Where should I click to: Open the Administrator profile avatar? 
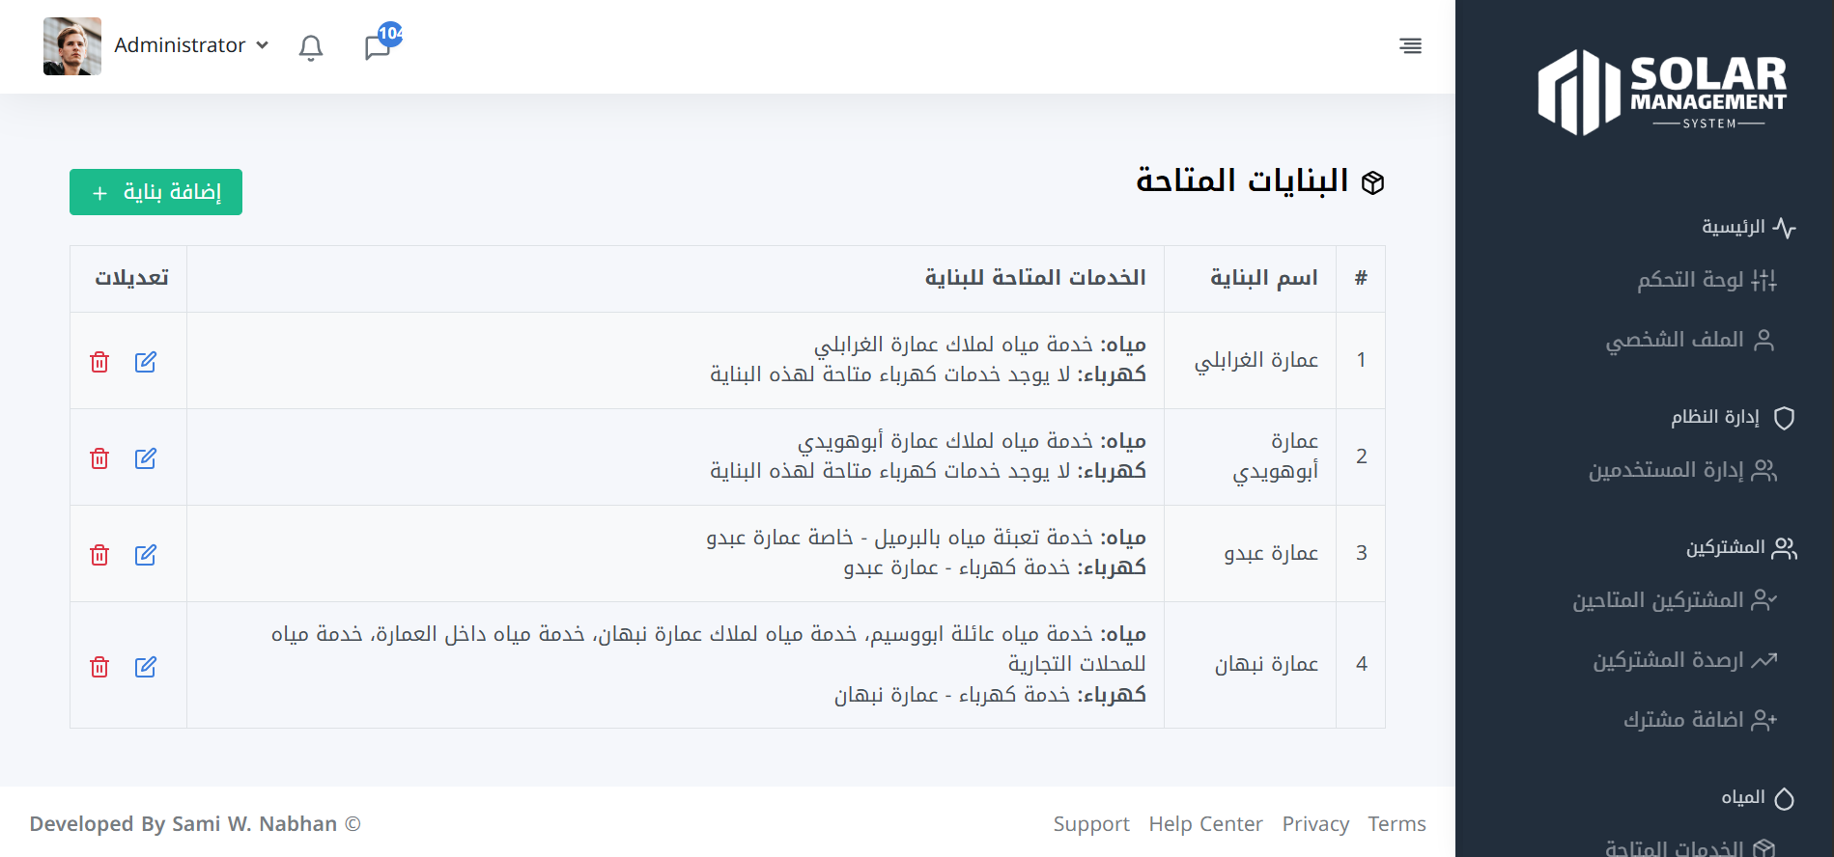pos(72,46)
